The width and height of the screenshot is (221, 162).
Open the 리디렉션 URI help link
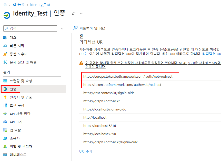coord(212,54)
